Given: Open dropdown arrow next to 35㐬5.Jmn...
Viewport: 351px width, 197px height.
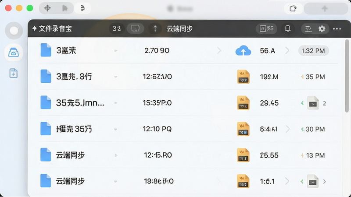Looking at the screenshot, I should pyautogui.click(x=116, y=103).
